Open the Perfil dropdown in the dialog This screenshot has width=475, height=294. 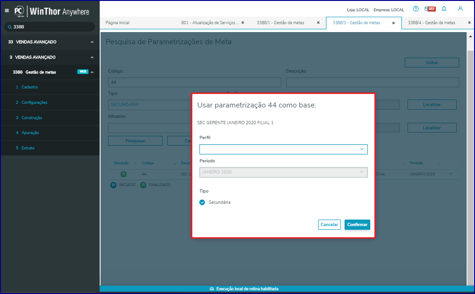click(283, 149)
